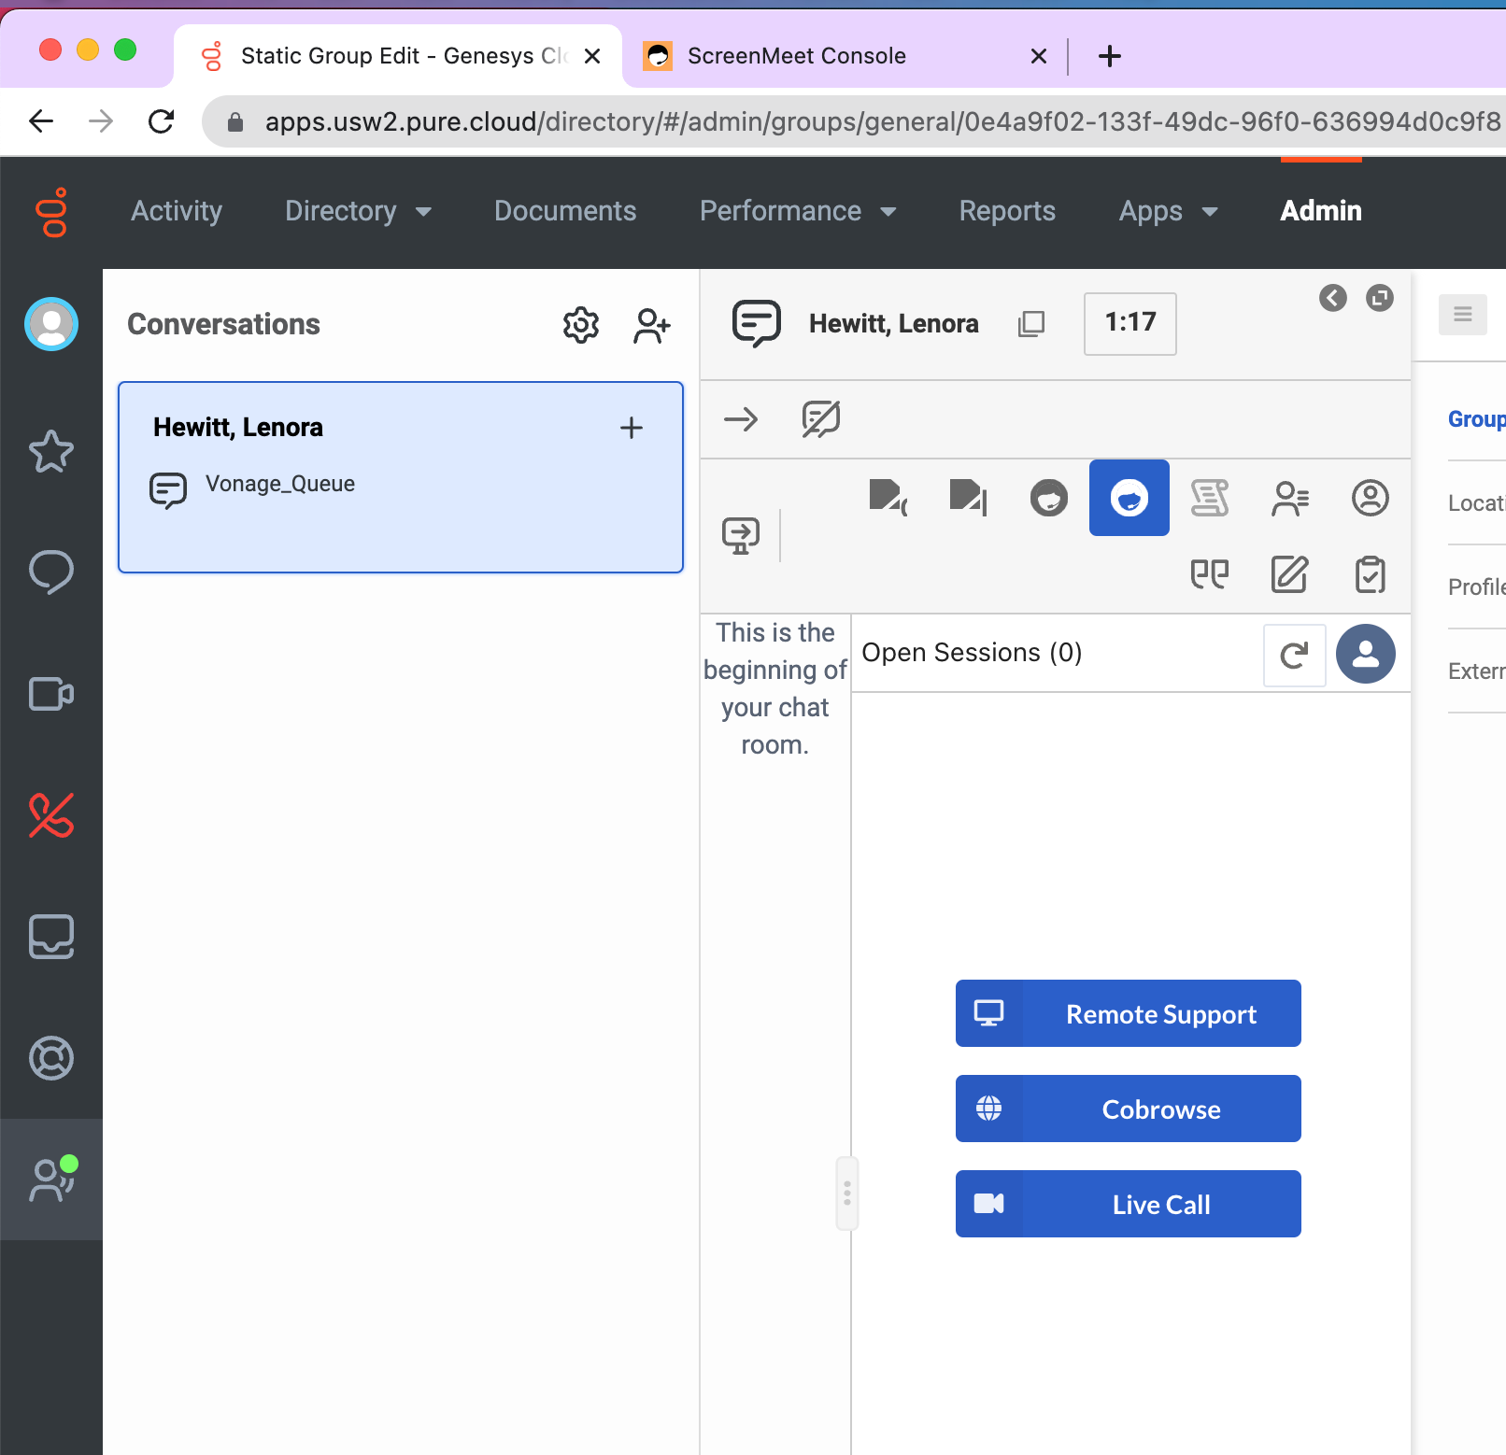This screenshot has width=1506, height=1455.
Task: Close the ScreenMeet Console tab
Action: tap(1039, 56)
